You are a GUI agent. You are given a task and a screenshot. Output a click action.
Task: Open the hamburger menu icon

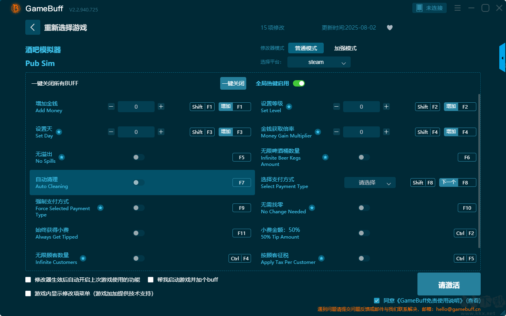[x=457, y=8]
